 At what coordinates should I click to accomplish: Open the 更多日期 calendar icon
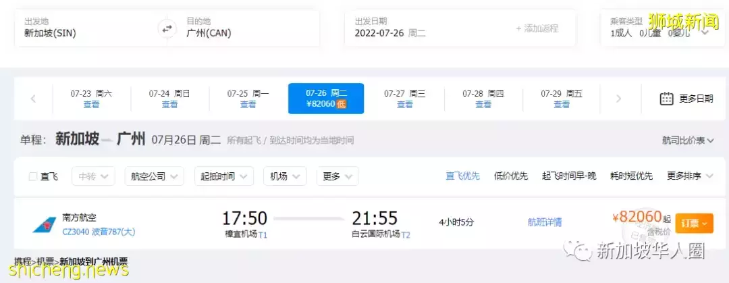pyautogui.click(x=667, y=99)
